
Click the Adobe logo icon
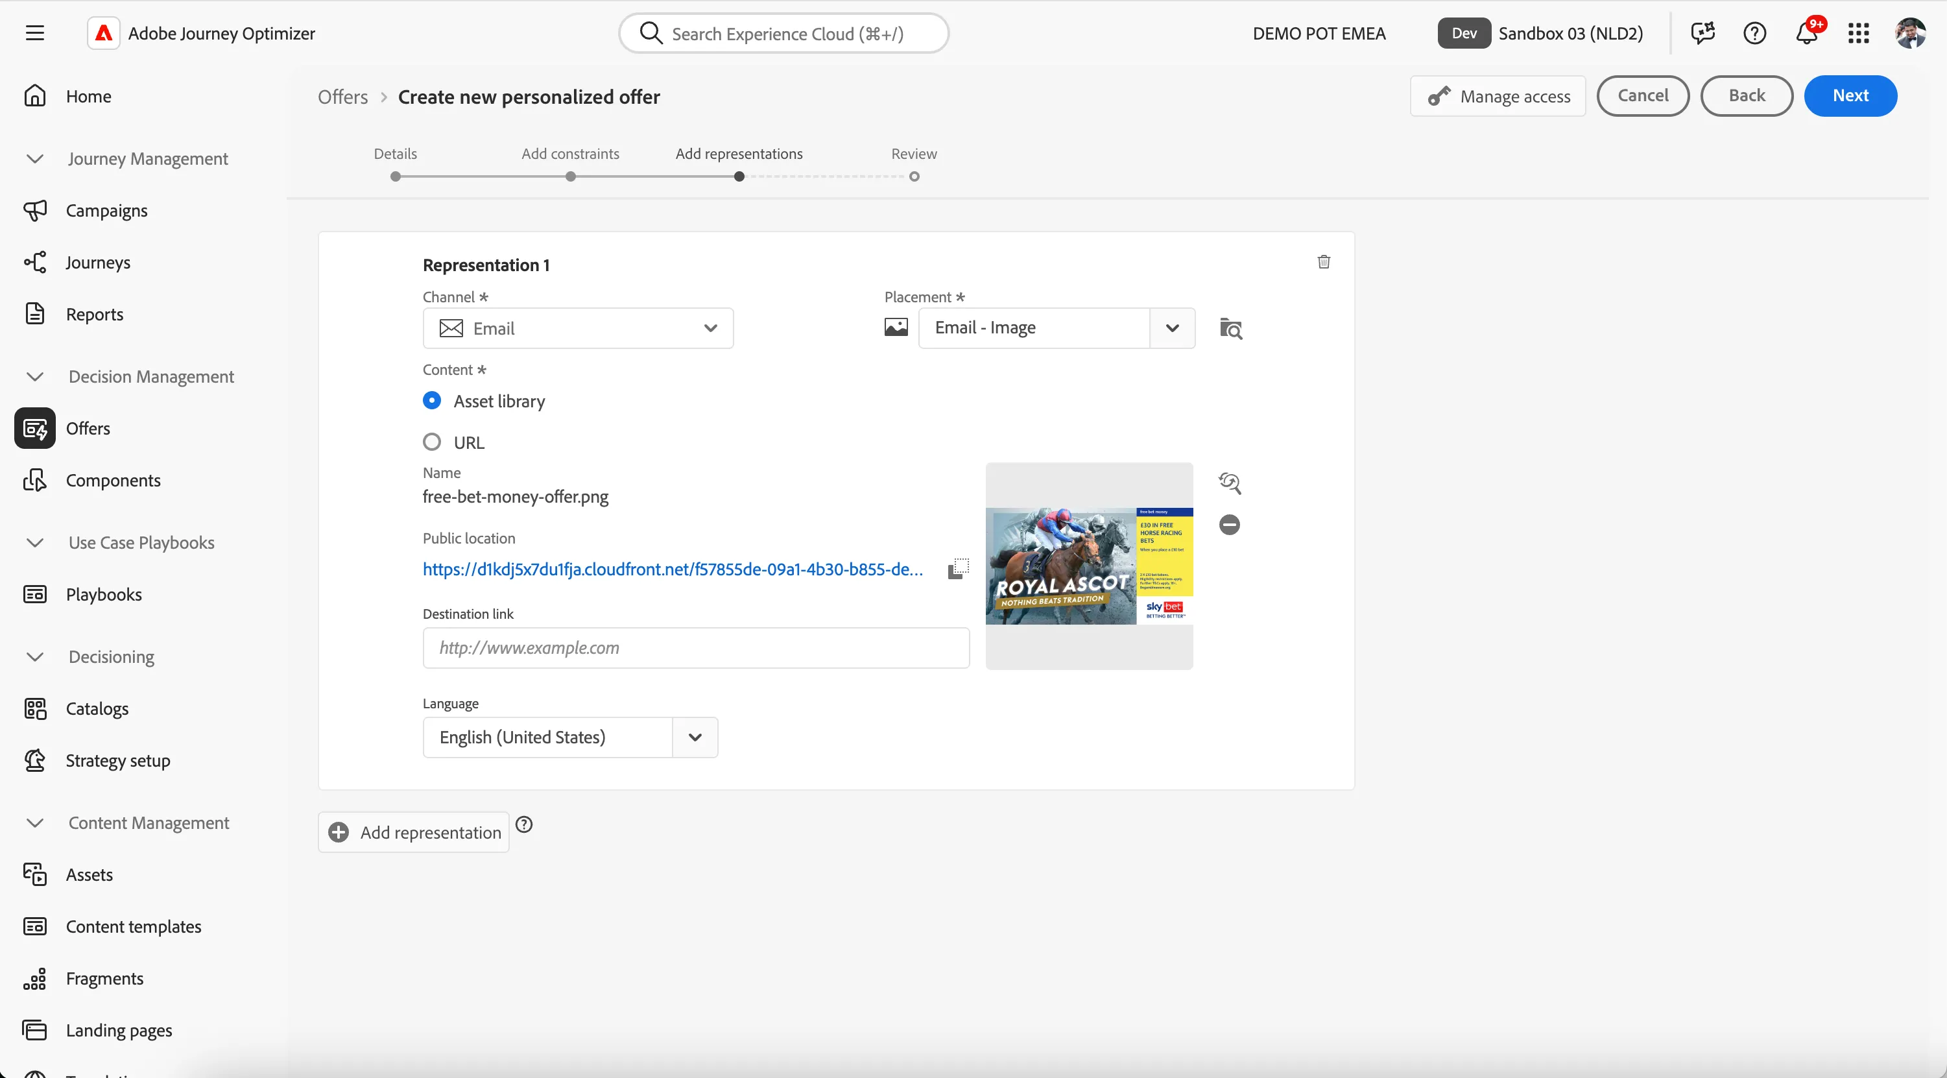(104, 33)
